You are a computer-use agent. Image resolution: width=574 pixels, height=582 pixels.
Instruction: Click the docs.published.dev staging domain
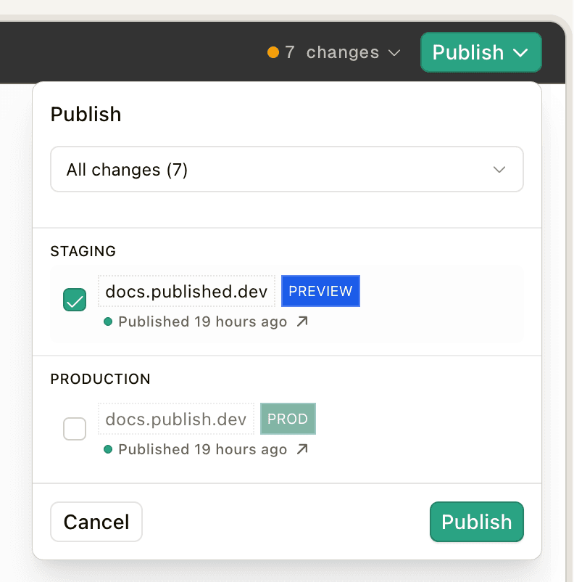187,292
